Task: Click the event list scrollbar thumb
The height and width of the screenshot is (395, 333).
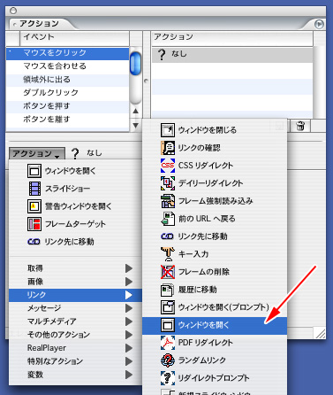Action: click(135, 63)
